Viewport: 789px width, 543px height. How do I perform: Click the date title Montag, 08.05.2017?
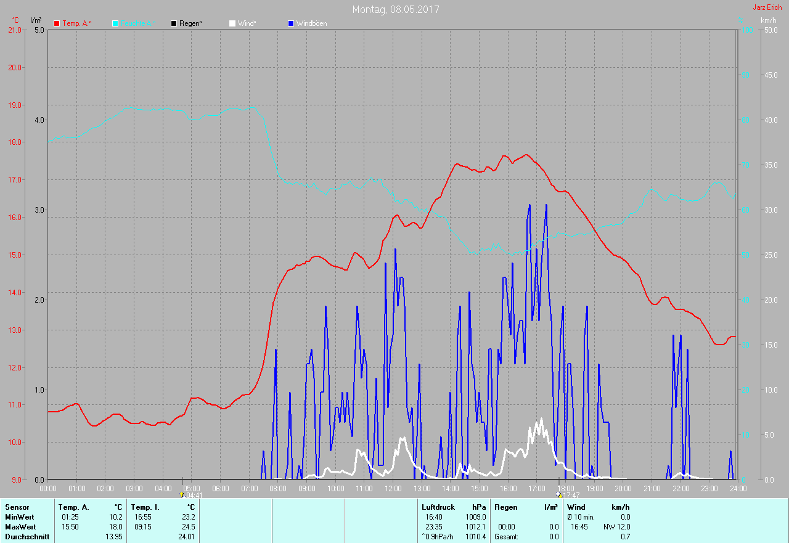[x=396, y=9]
